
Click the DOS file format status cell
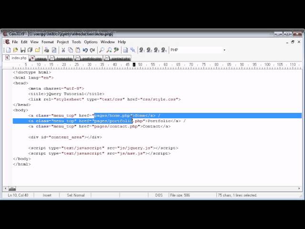(x=159, y=195)
